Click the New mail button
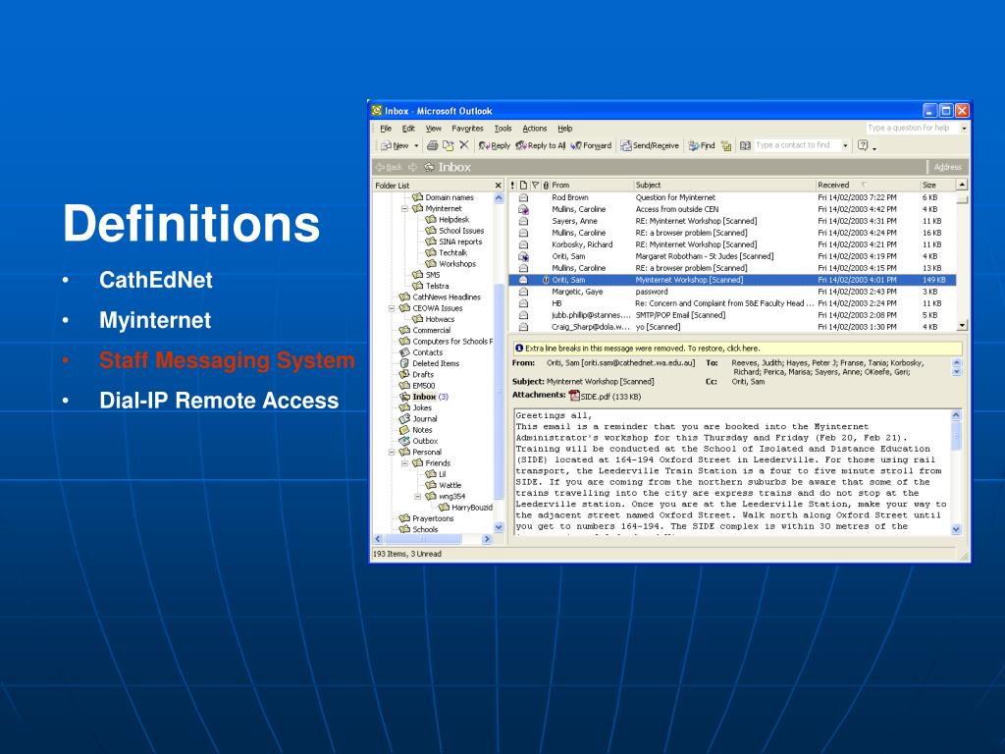This screenshot has width=1005, height=754. [x=395, y=145]
